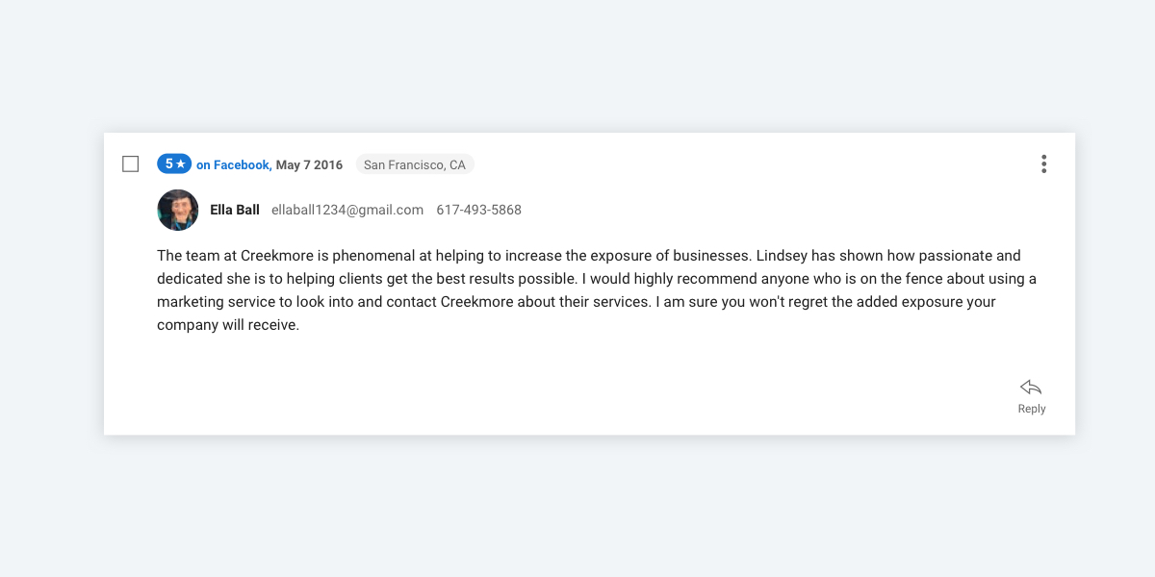
Task: Click the last line 'company will receive.'
Action: coord(228,325)
